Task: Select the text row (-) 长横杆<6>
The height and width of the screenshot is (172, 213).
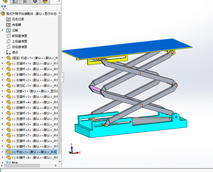Action: pyautogui.click(x=35, y=158)
